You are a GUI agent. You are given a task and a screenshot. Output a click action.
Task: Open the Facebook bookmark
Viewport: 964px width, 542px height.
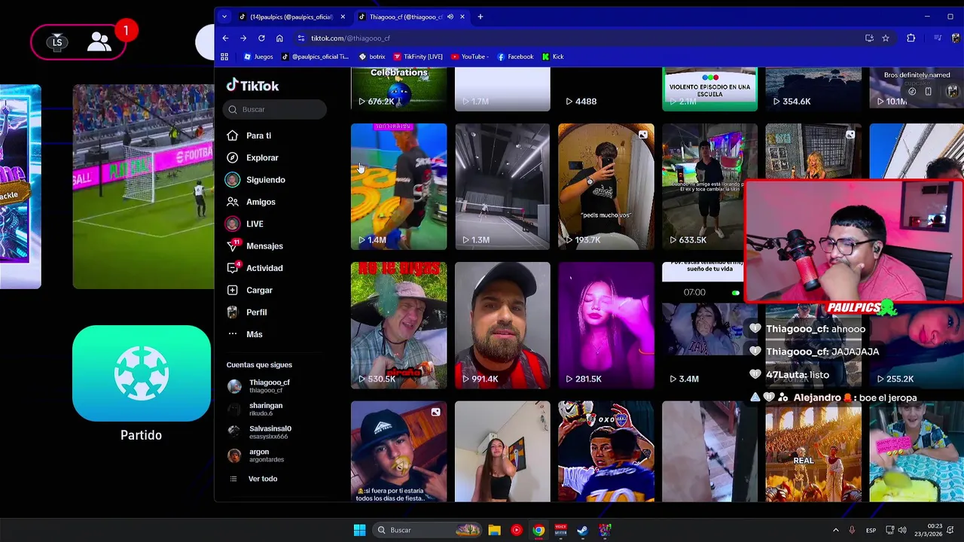tap(515, 56)
